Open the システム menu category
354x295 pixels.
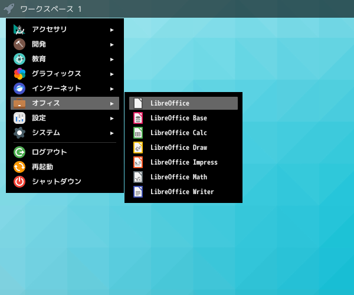(65, 133)
